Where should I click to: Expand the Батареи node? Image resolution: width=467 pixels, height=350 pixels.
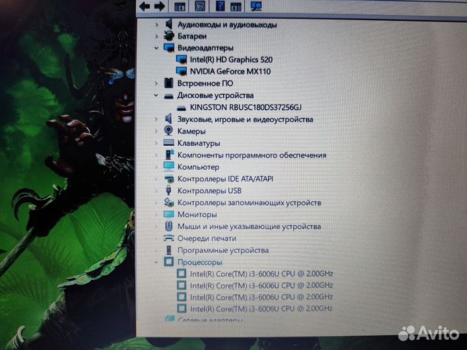tap(157, 36)
